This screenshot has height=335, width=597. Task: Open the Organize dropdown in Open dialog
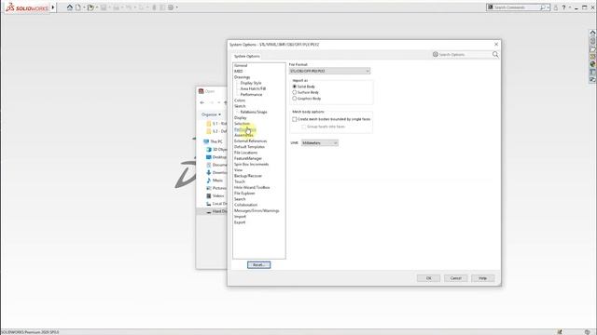click(x=212, y=114)
